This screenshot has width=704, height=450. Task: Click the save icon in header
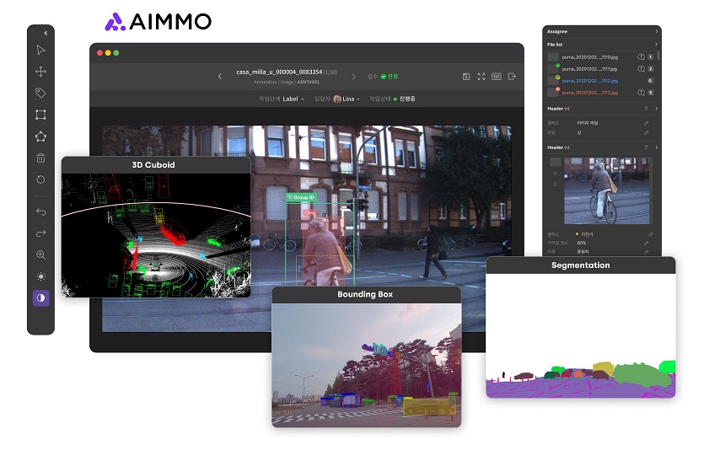click(x=466, y=77)
